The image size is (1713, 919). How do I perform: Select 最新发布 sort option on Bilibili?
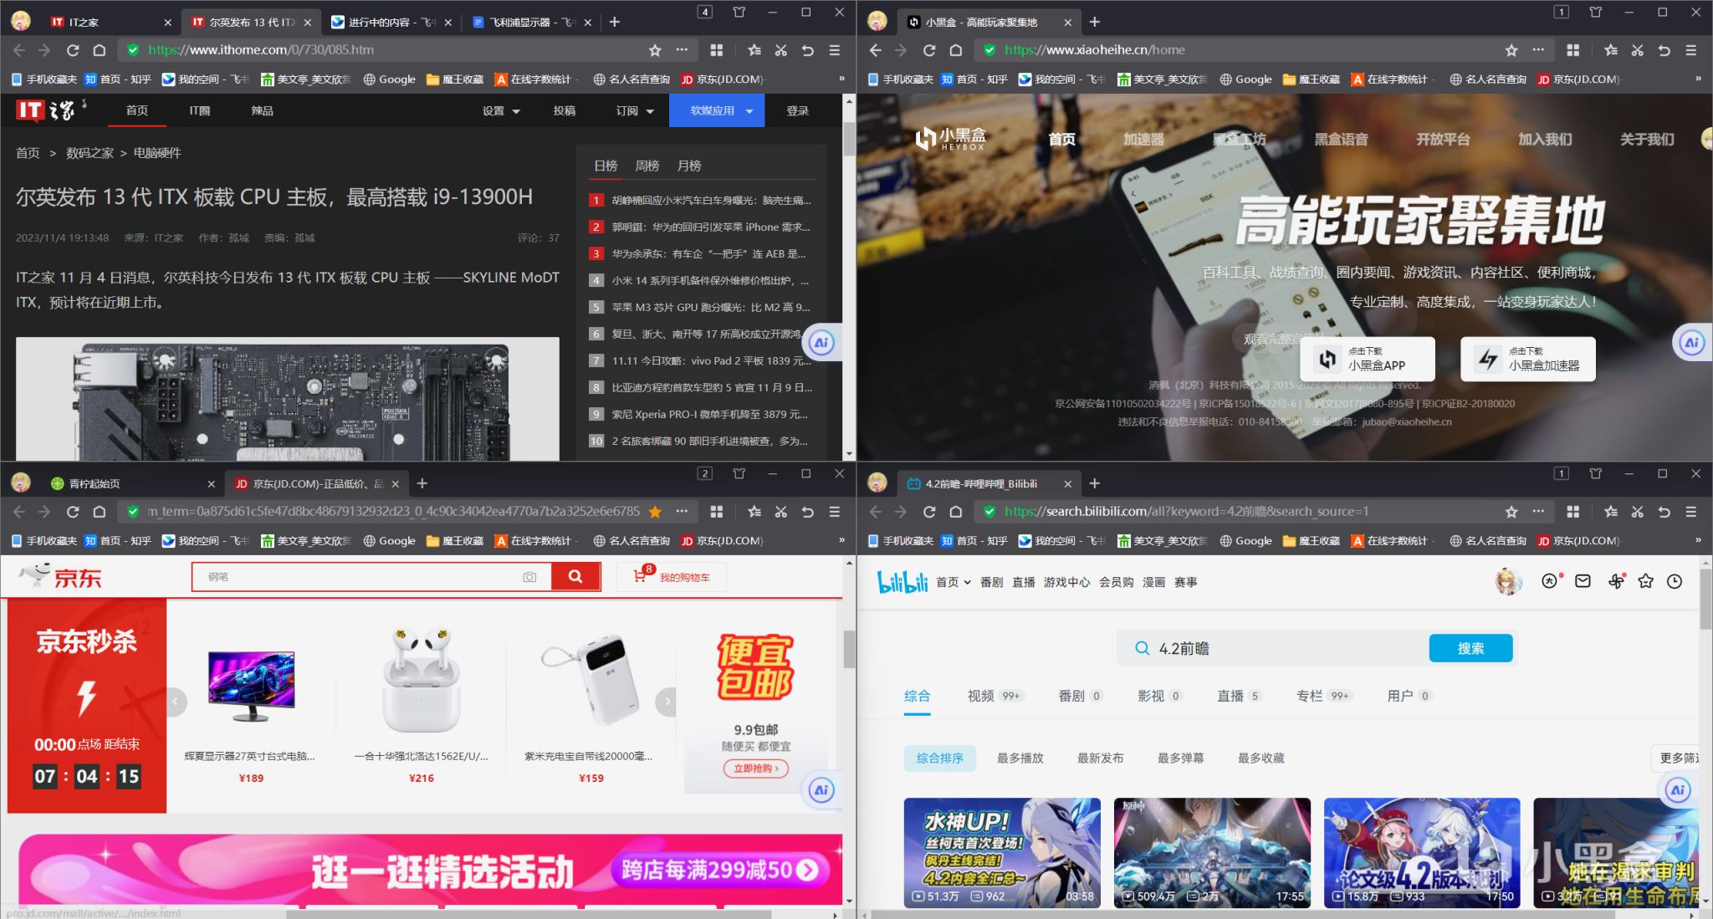click(1100, 758)
